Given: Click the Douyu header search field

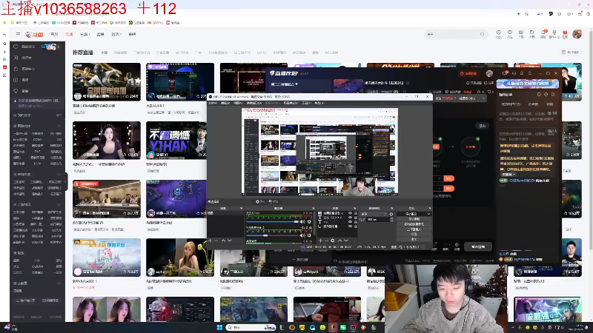Looking at the screenshot, I should click(455, 34).
